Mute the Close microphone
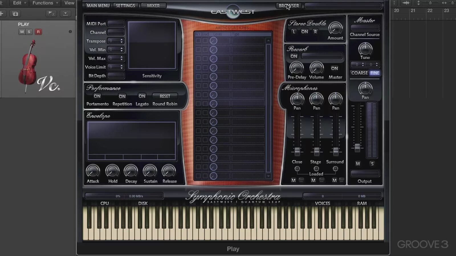The height and width of the screenshot is (256, 456). [x=293, y=180]
